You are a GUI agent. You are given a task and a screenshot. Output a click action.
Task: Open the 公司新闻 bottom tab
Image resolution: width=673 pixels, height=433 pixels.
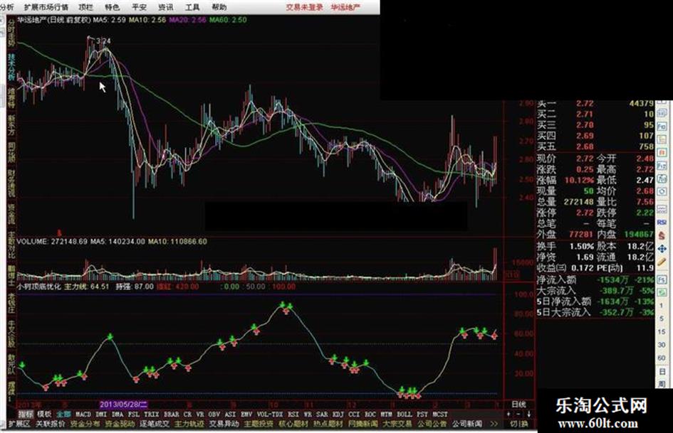click(466, 424)
